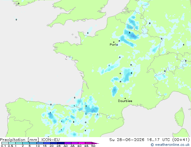Click the legend label 0.1

click(3, 146)
